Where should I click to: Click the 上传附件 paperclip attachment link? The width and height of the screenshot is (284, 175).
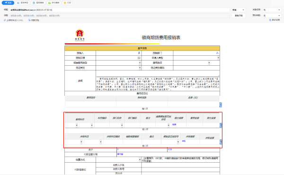(x=13, y=20)
